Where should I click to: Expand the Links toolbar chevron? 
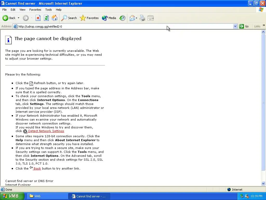coord(264,25)
